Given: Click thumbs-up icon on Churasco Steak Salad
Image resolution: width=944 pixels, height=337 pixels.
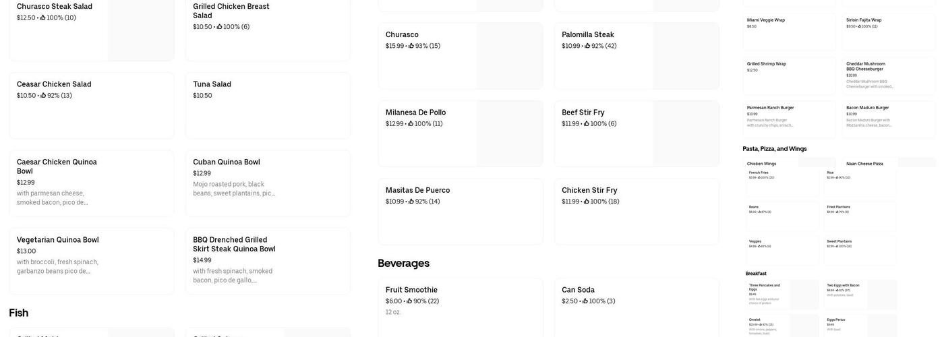Looking at the screenshot, I should tap(43, 18).
